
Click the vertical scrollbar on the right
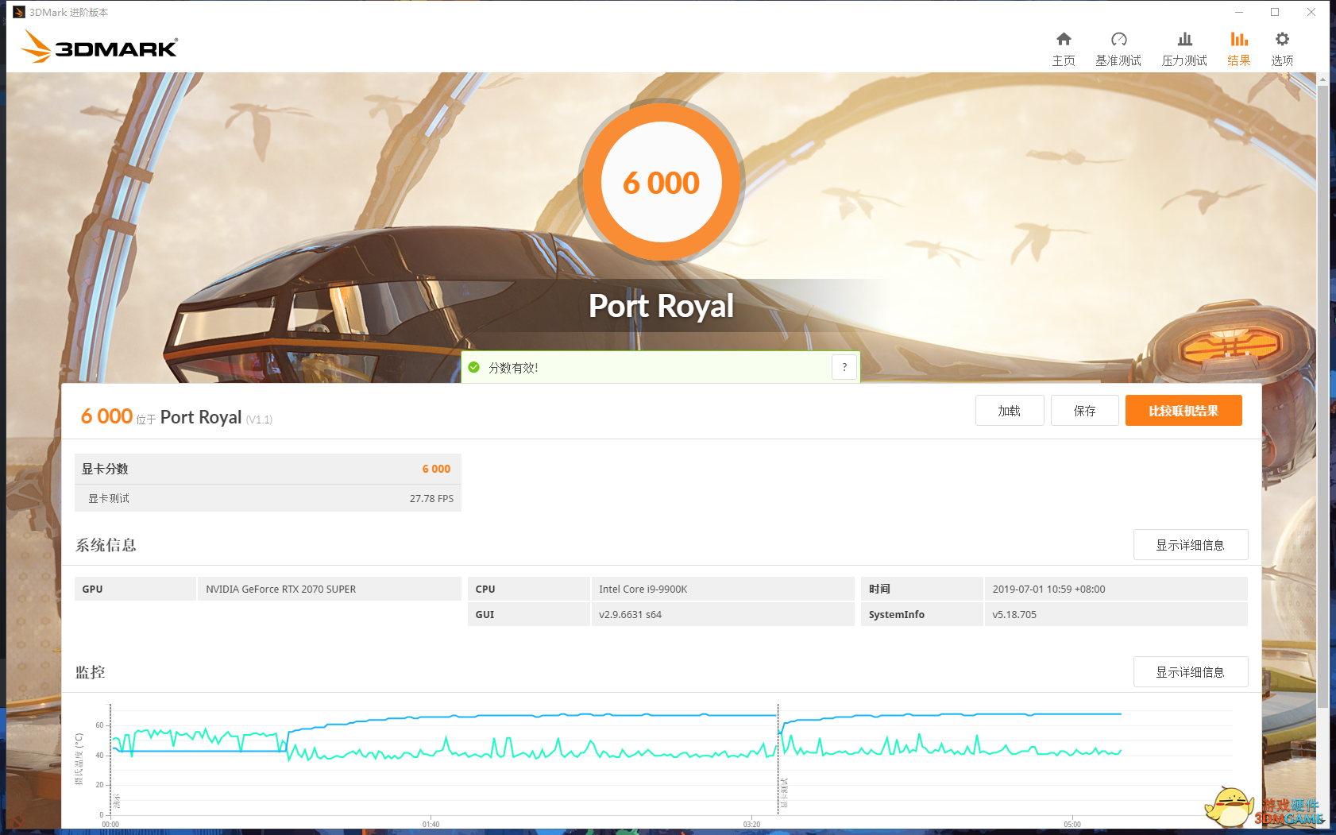[x=1322, y=396]
